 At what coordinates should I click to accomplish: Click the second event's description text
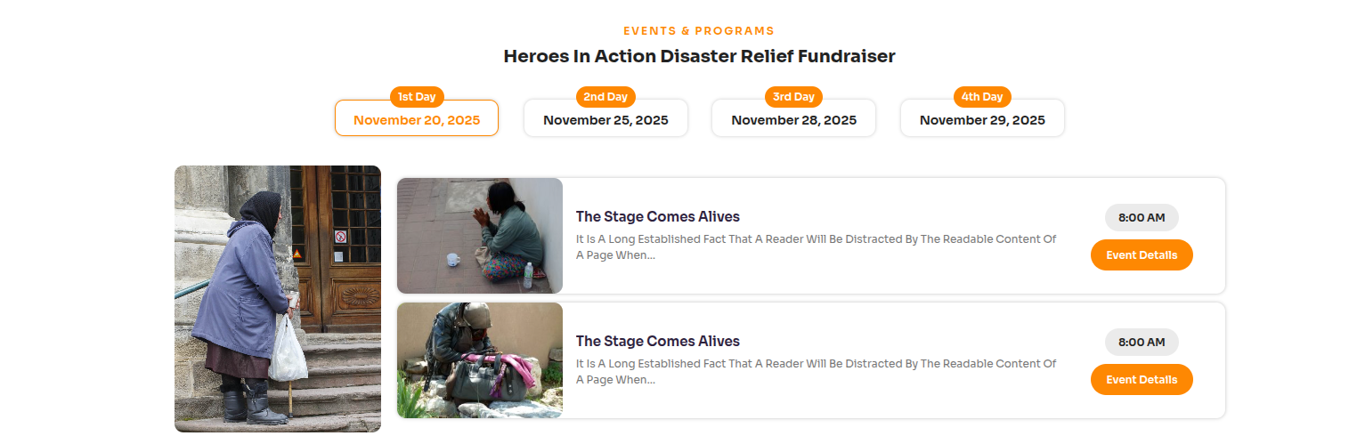816,371
